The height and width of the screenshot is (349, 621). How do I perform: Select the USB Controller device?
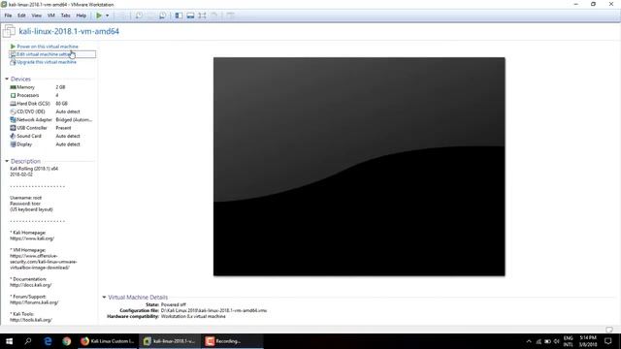point(50,128)
